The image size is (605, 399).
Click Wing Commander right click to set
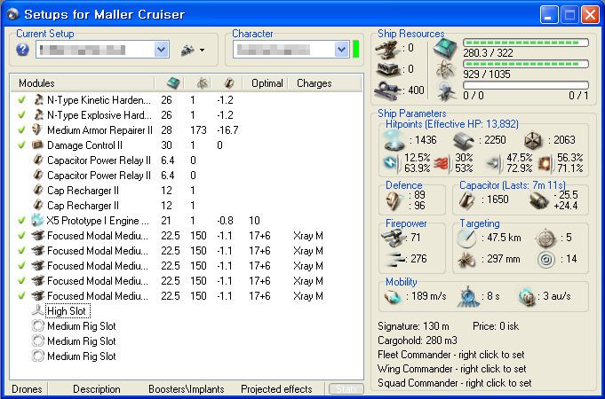click(452, 369)
